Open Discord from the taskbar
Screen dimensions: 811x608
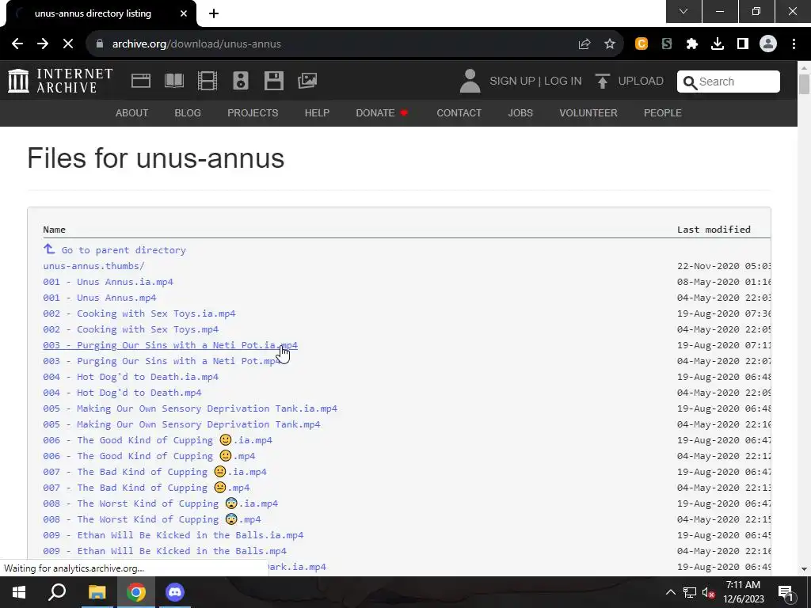(x=175, y=592)
